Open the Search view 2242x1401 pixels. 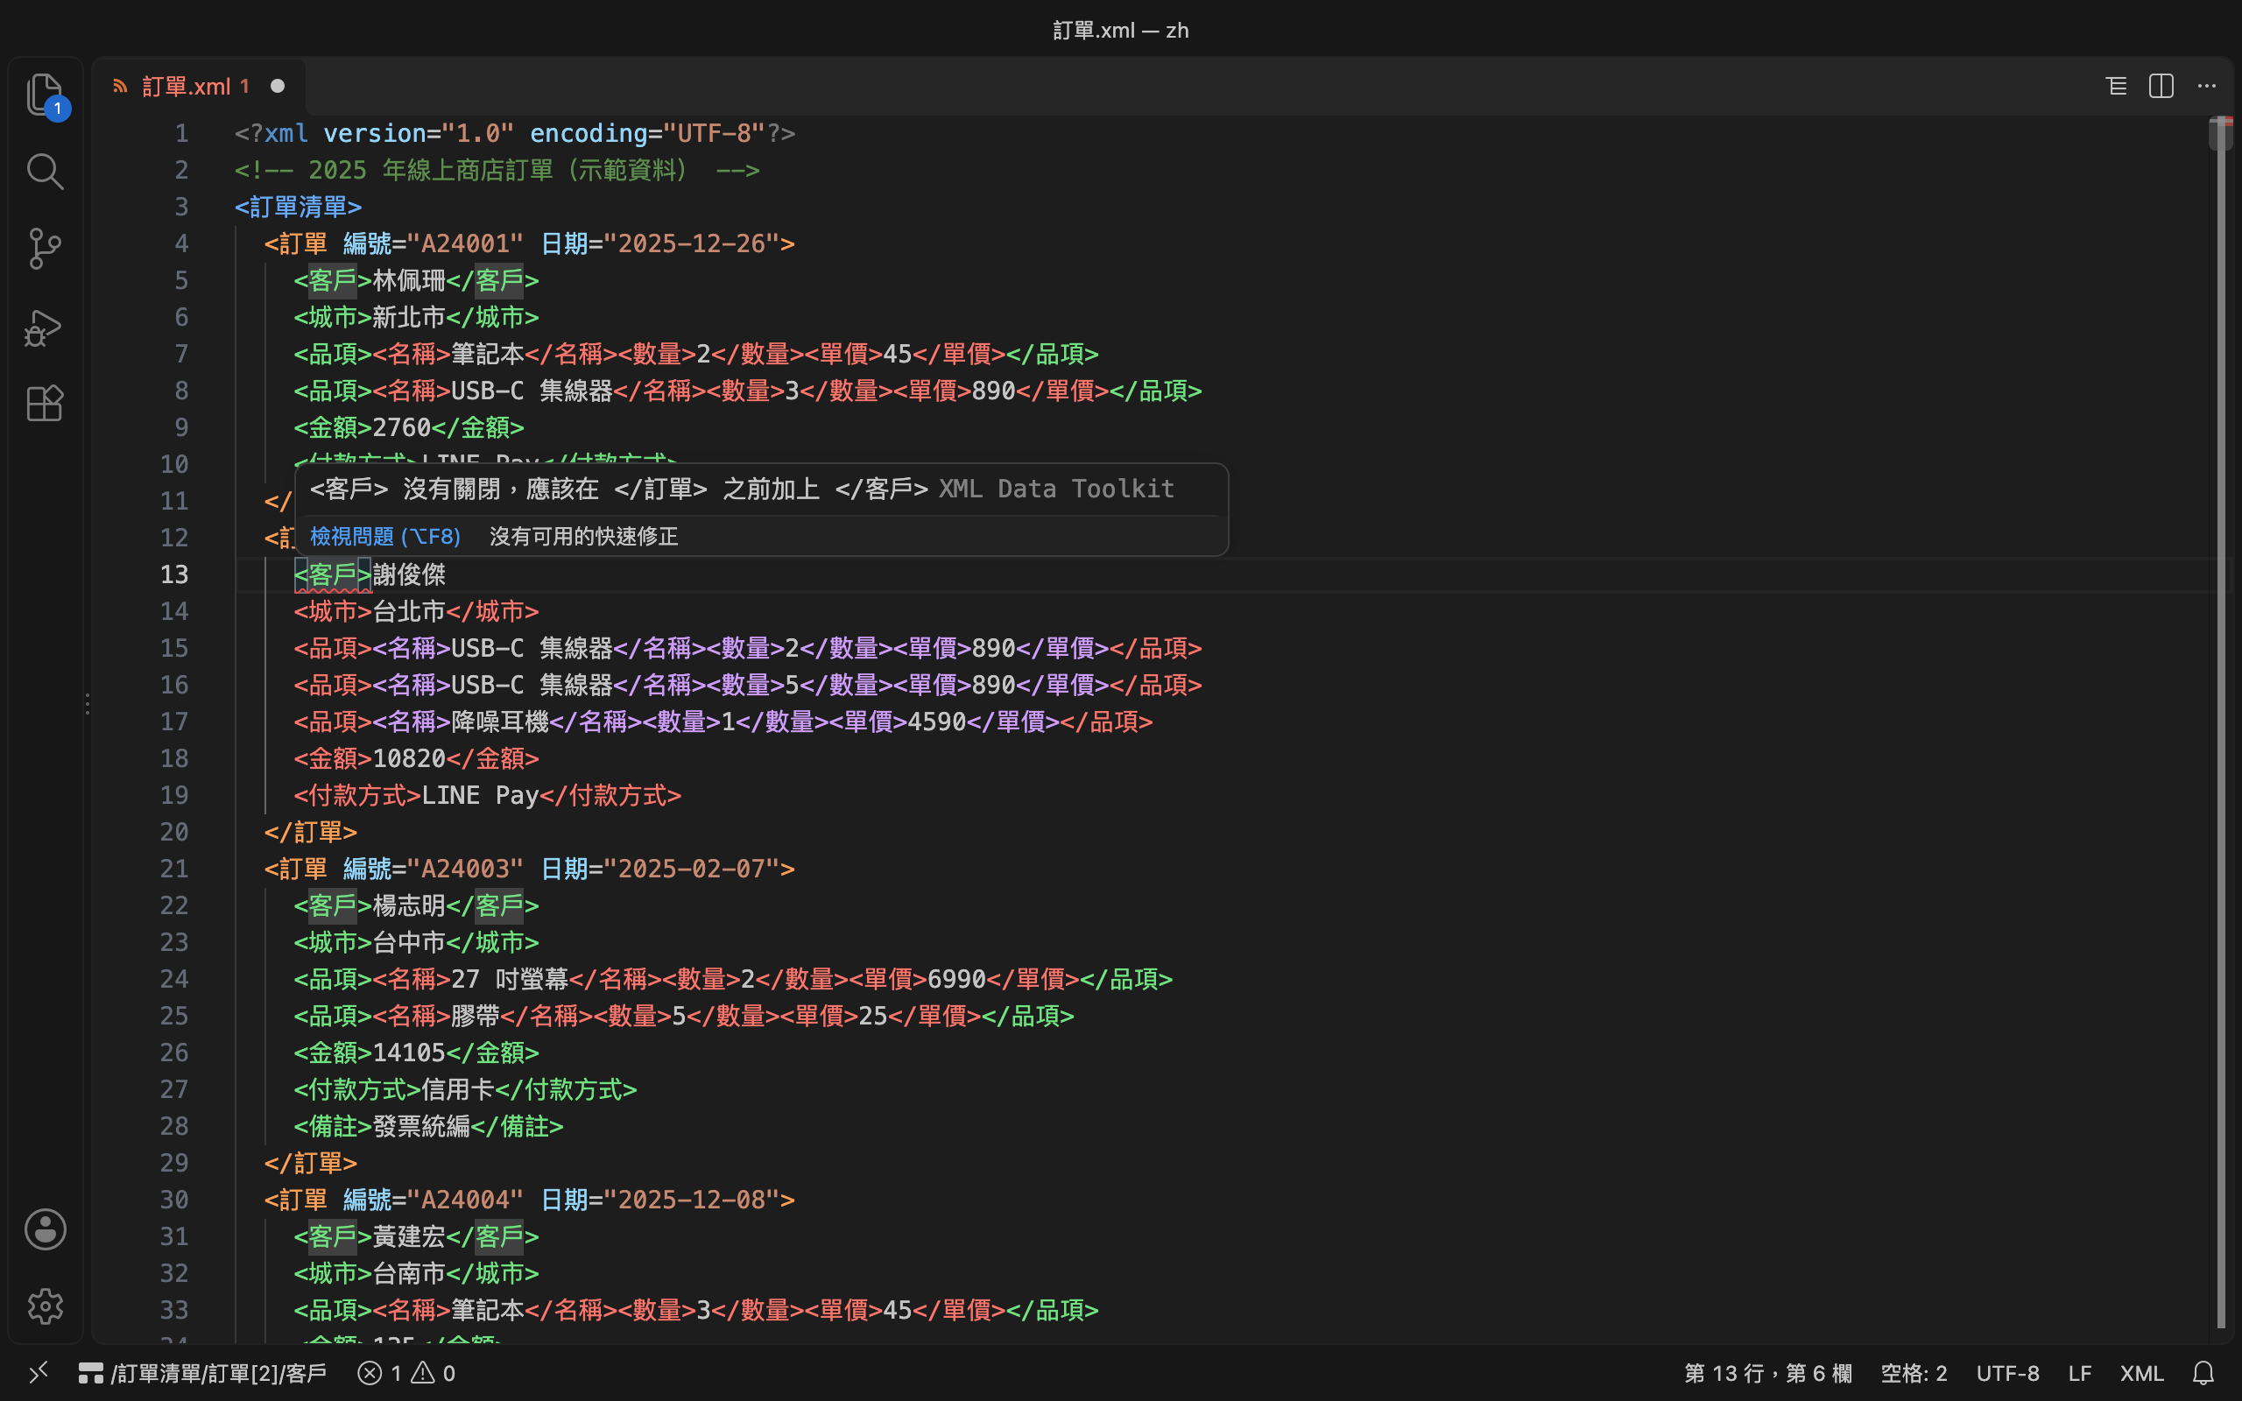pyautogui.click(x=45, y=172)
